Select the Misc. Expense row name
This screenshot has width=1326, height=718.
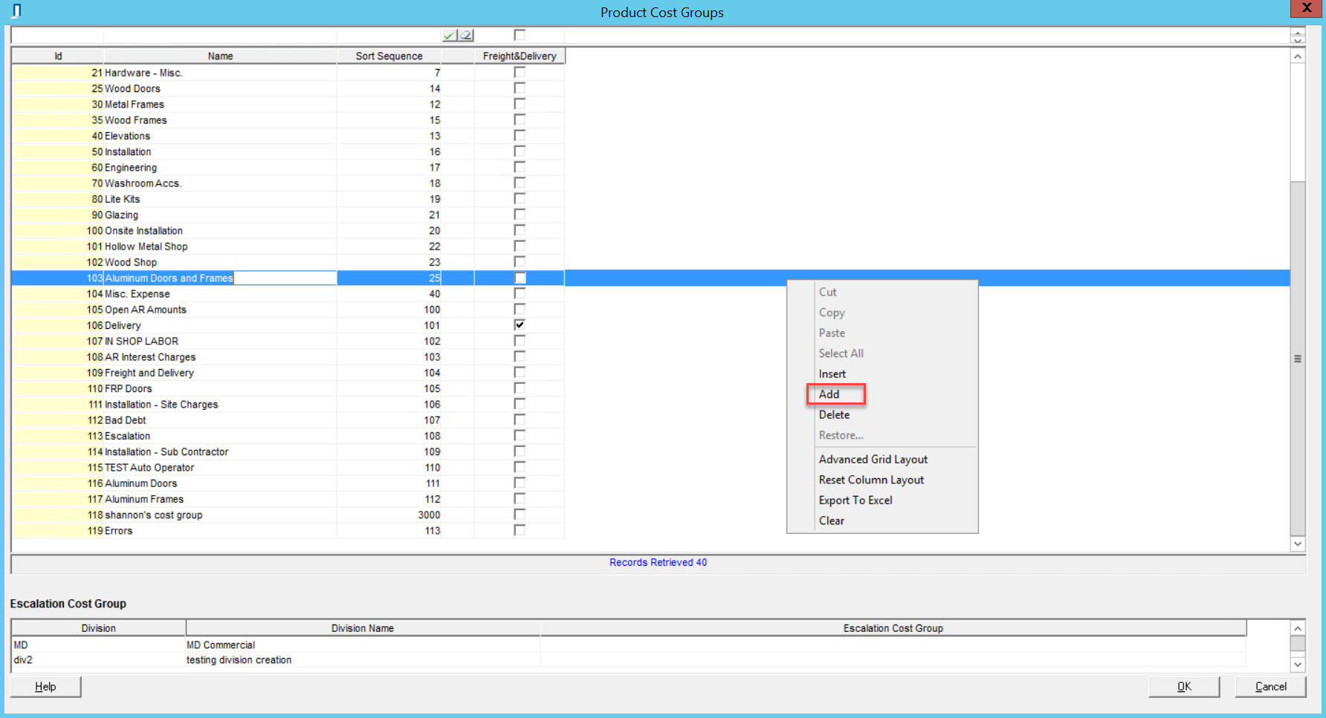coord(137,294)
